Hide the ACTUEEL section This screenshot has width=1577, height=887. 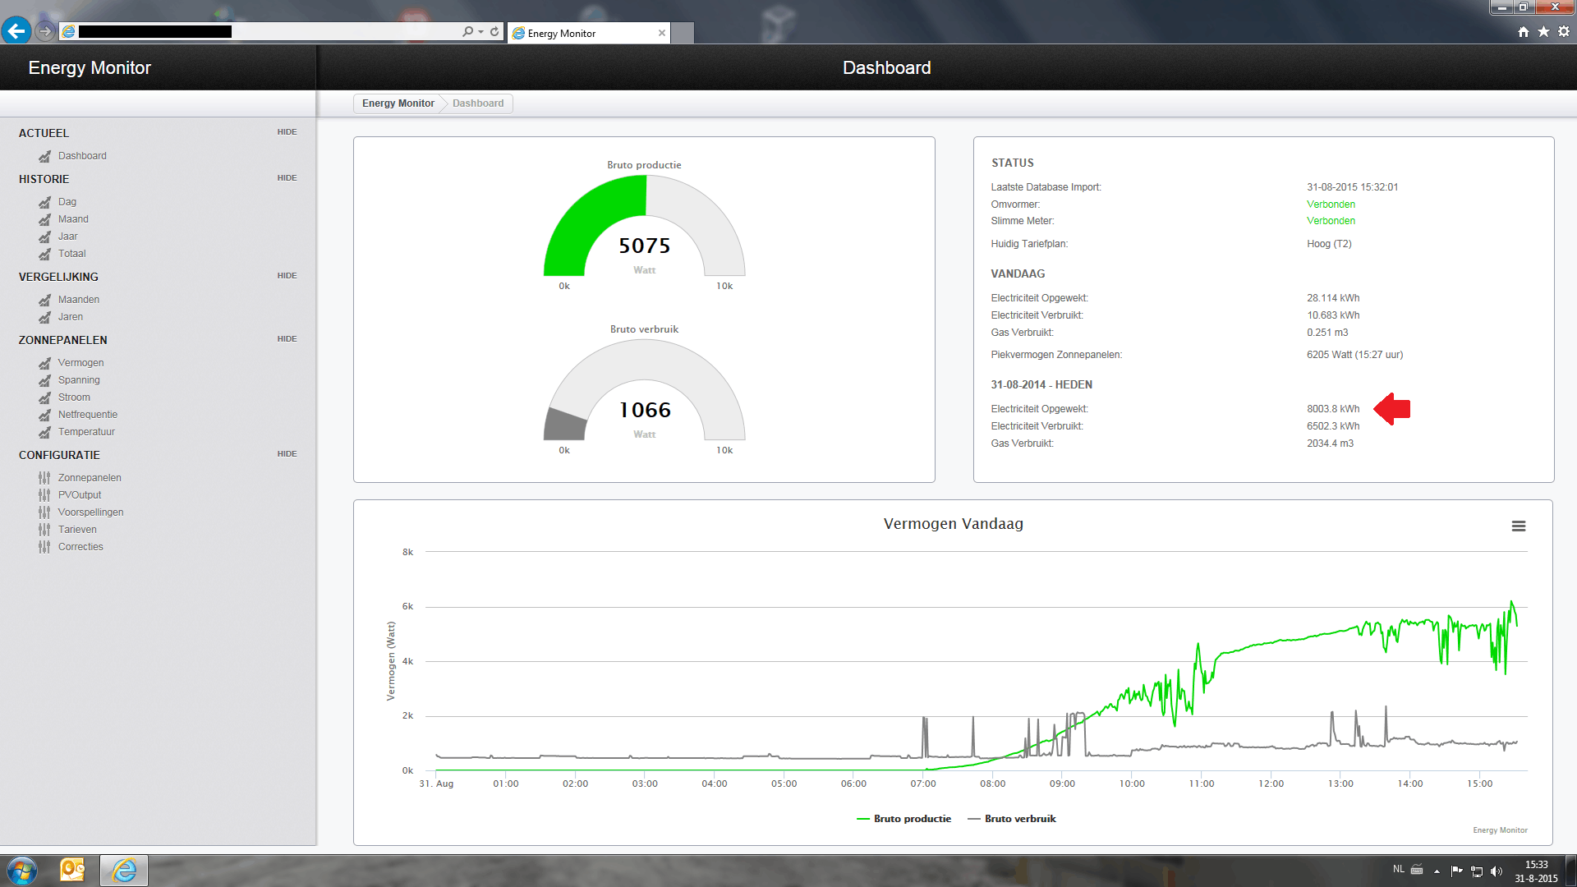287,132
